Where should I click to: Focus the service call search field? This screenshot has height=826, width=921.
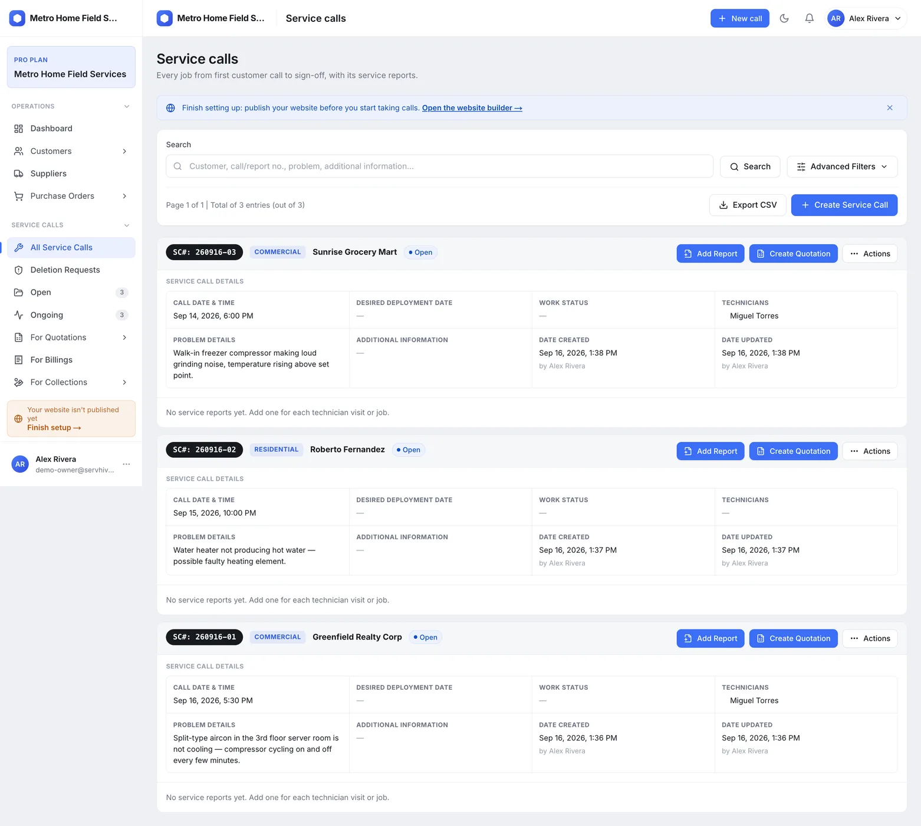[439, 166]
